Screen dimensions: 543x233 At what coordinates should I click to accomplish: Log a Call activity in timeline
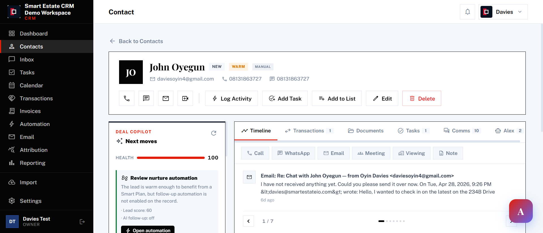pos(255,153)
